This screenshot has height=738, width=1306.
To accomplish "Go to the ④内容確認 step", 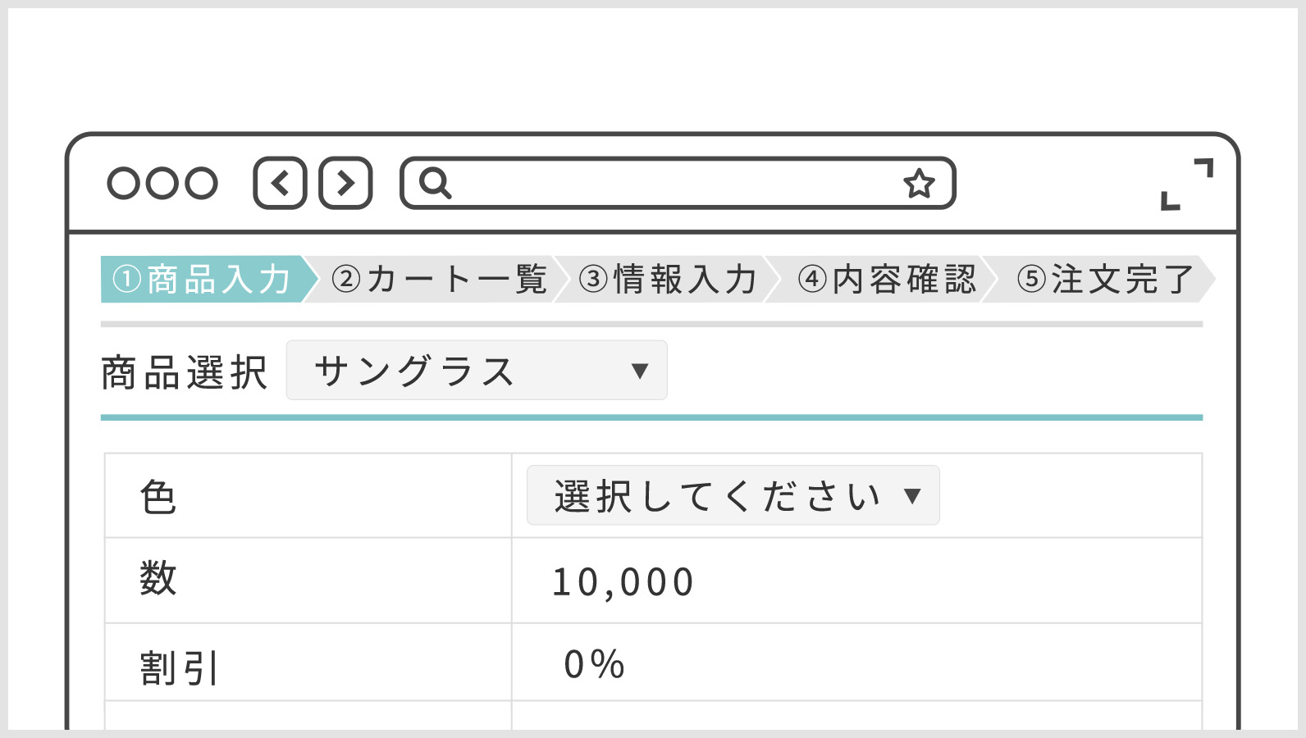I will click(x=887, y=280).
